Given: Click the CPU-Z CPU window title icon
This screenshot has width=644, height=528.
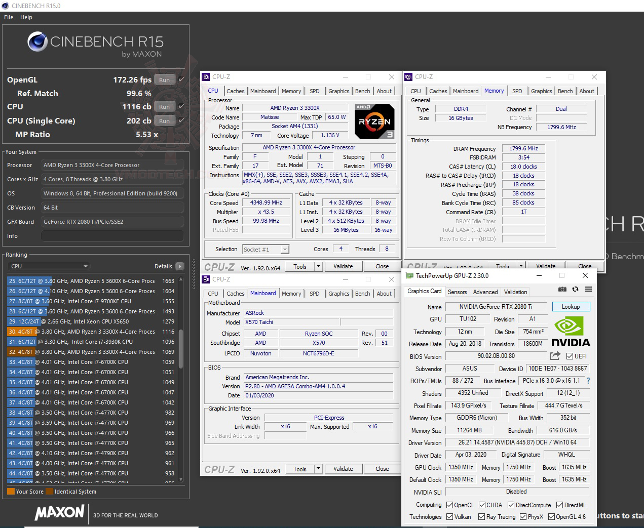Looking at the screenshot, I should (x=206, y=77).
